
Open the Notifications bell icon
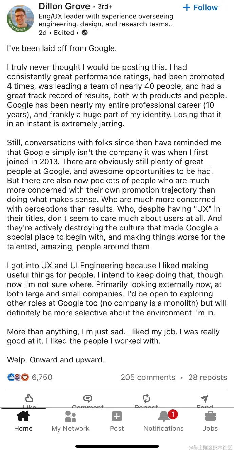(163, 416)
